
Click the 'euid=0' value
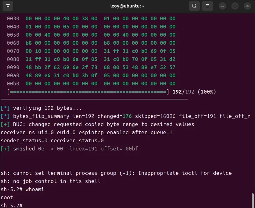pyautogui.click(x=66, y=133)
